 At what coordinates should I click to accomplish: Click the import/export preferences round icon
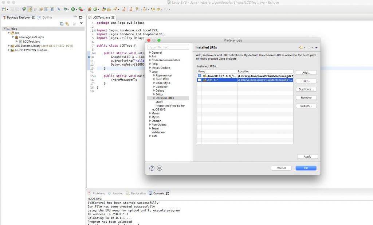pos(160,168)
